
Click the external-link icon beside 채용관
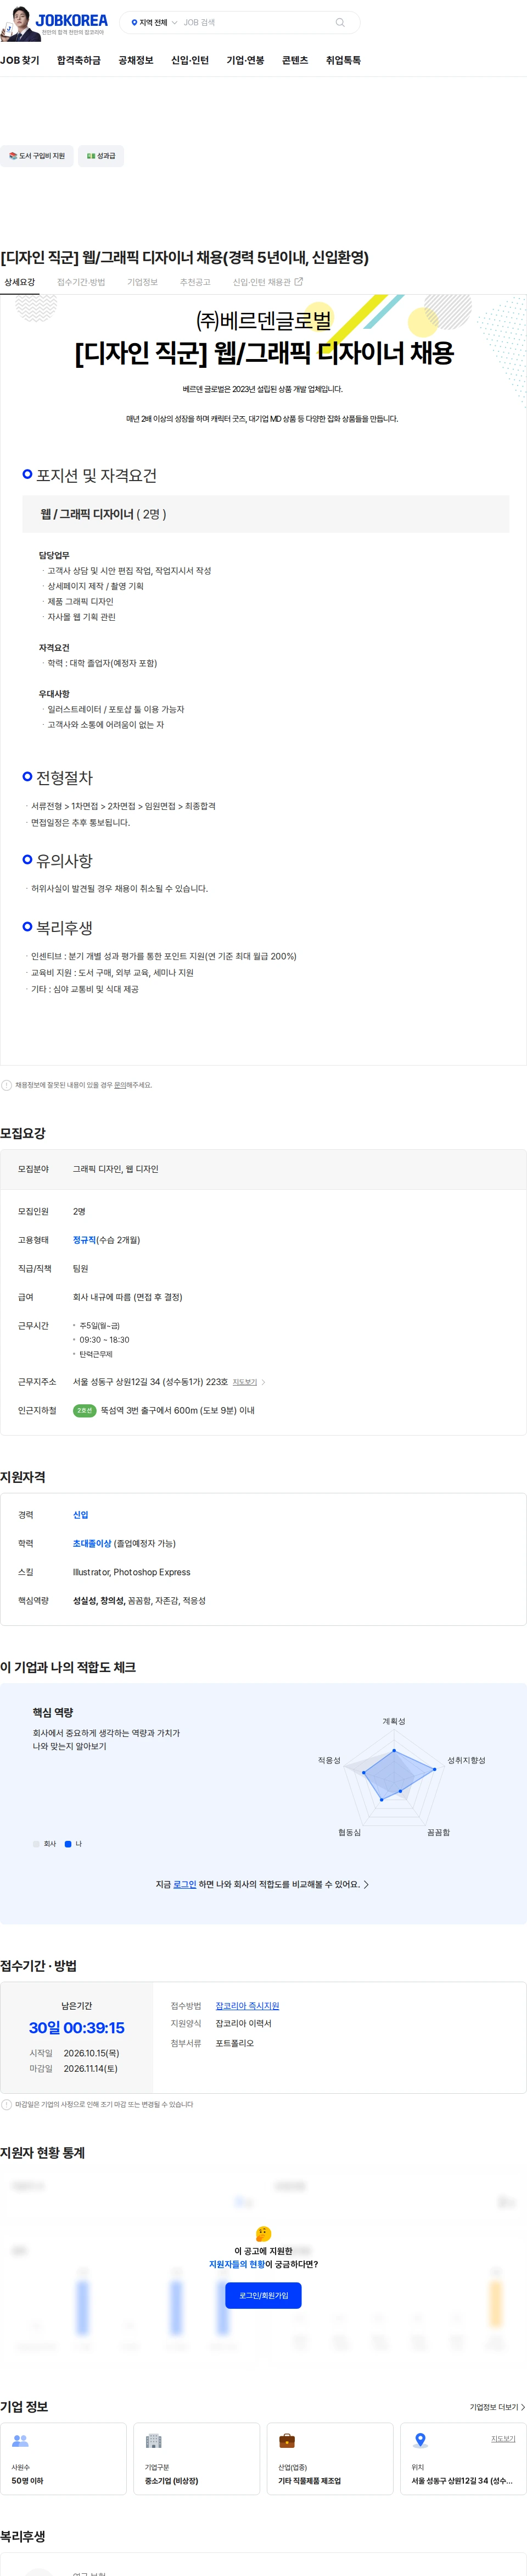pyautogui.click(x=299, y=282)
